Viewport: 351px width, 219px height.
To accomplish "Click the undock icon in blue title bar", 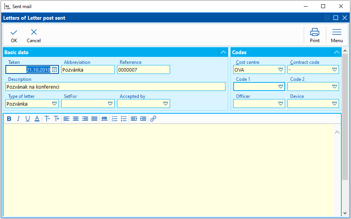I will [x=327, y=18].
